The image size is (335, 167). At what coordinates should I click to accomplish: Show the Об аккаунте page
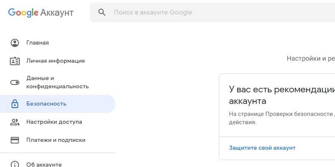[44, 164]
